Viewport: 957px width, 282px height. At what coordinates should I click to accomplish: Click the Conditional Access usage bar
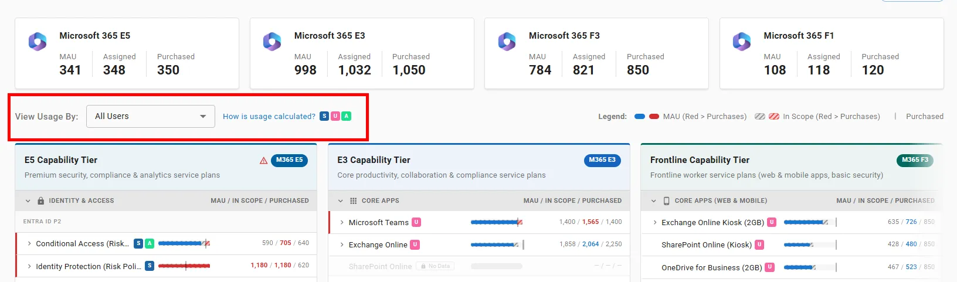(184, 243)
